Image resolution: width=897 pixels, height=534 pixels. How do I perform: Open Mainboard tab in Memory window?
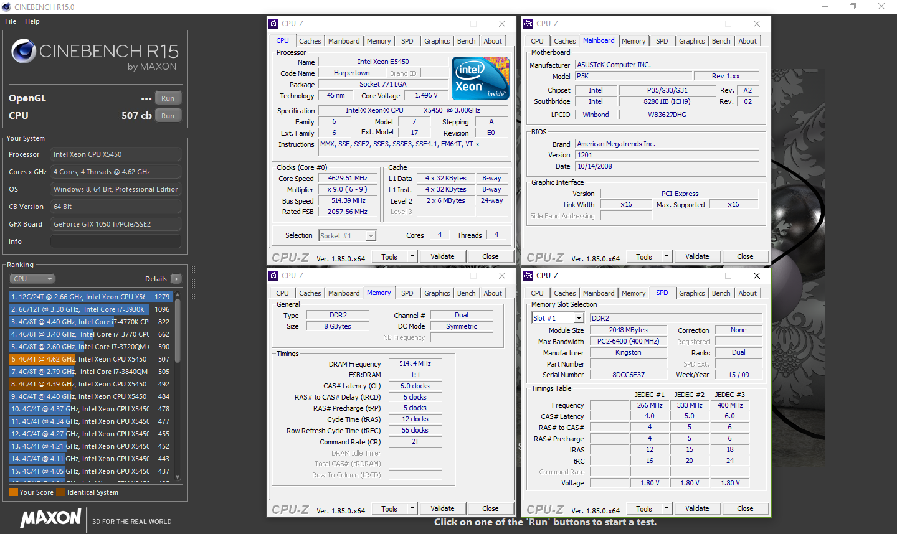tap(344, 293)
